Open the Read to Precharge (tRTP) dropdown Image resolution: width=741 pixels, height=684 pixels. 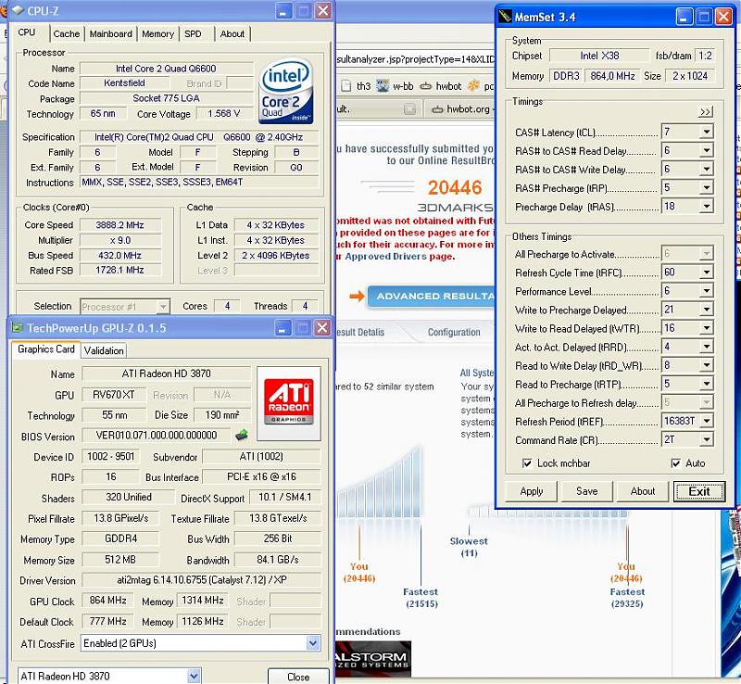click(706, 384)
